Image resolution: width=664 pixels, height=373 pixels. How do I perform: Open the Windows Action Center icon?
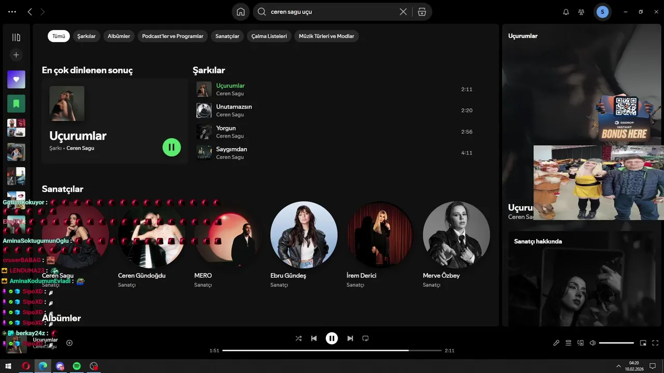point(653,366)
